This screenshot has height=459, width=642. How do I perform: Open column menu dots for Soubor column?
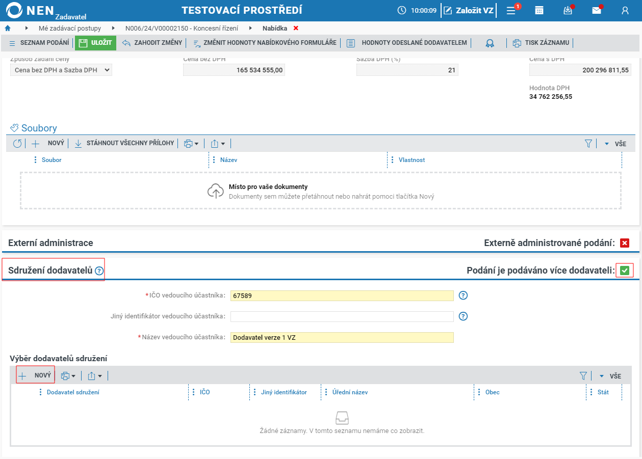35,160
